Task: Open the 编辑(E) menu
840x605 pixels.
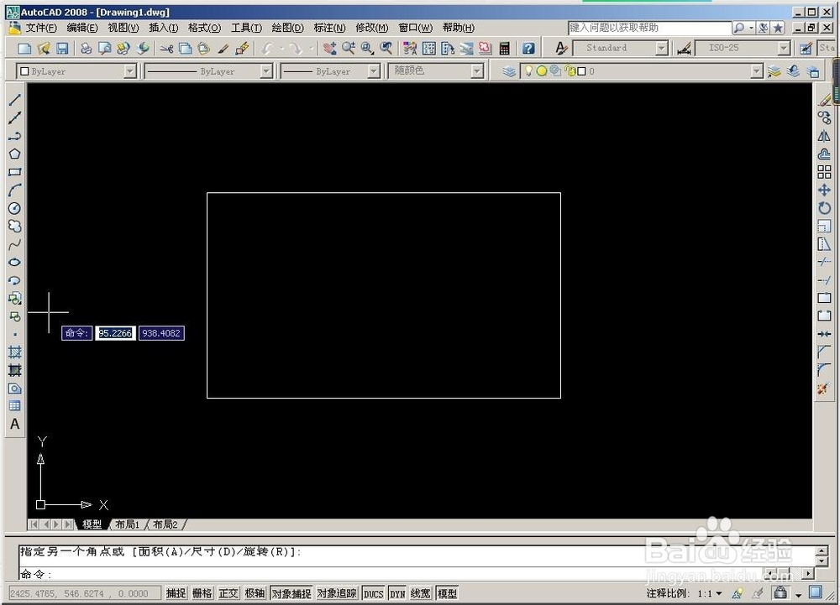Action: pyautogui.click(x=82, y=28)
